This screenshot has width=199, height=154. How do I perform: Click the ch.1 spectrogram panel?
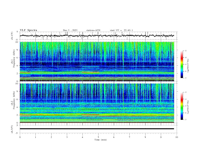(97, 61)
